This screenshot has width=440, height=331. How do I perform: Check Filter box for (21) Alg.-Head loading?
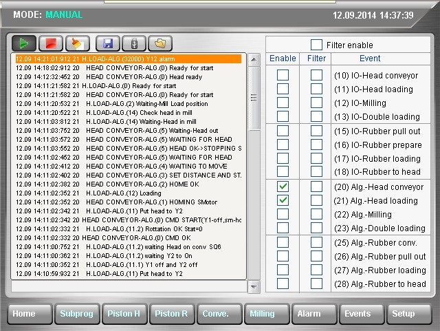pos(316,200)
